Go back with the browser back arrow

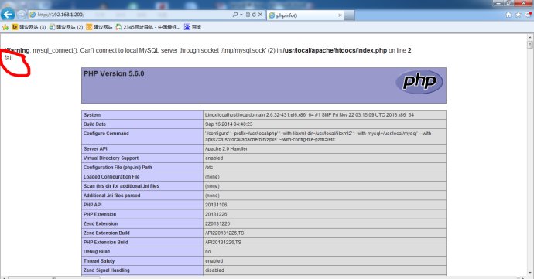point(8,14)
